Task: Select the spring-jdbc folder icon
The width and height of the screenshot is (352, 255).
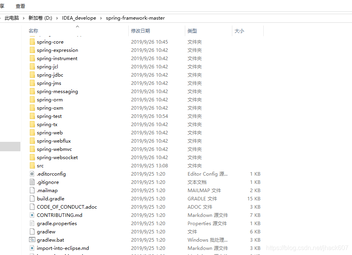Action: [x=32, y=75]
